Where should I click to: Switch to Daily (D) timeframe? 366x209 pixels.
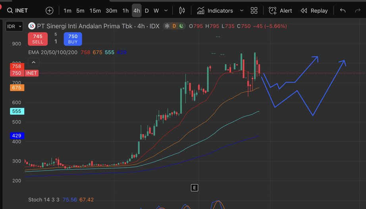point(146,11)
